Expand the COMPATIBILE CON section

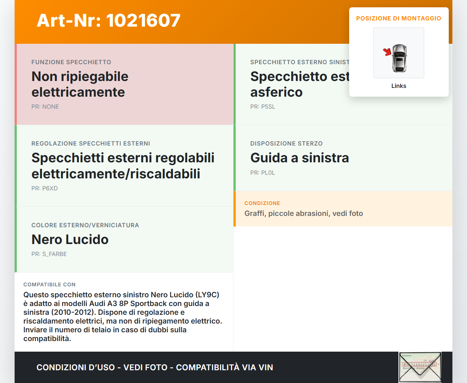click(x=49, y=285)
